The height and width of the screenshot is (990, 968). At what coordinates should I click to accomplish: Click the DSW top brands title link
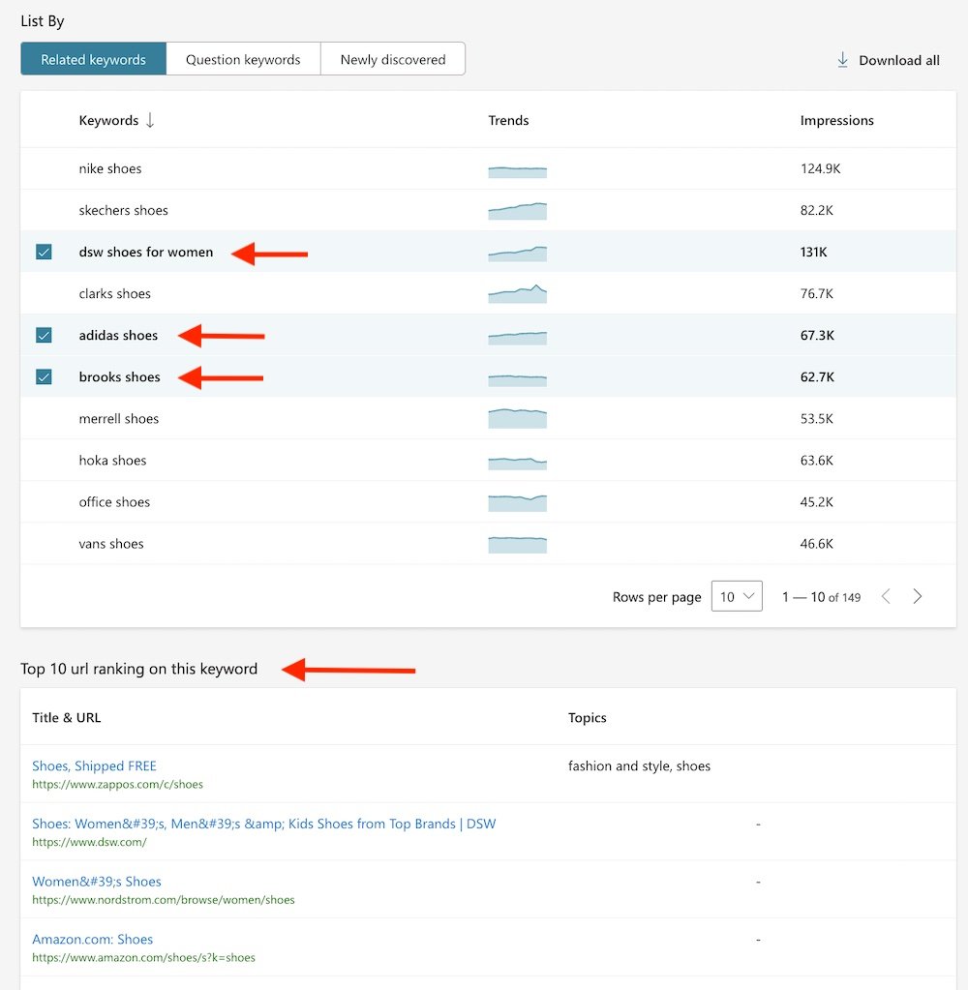tap(263, 824)
